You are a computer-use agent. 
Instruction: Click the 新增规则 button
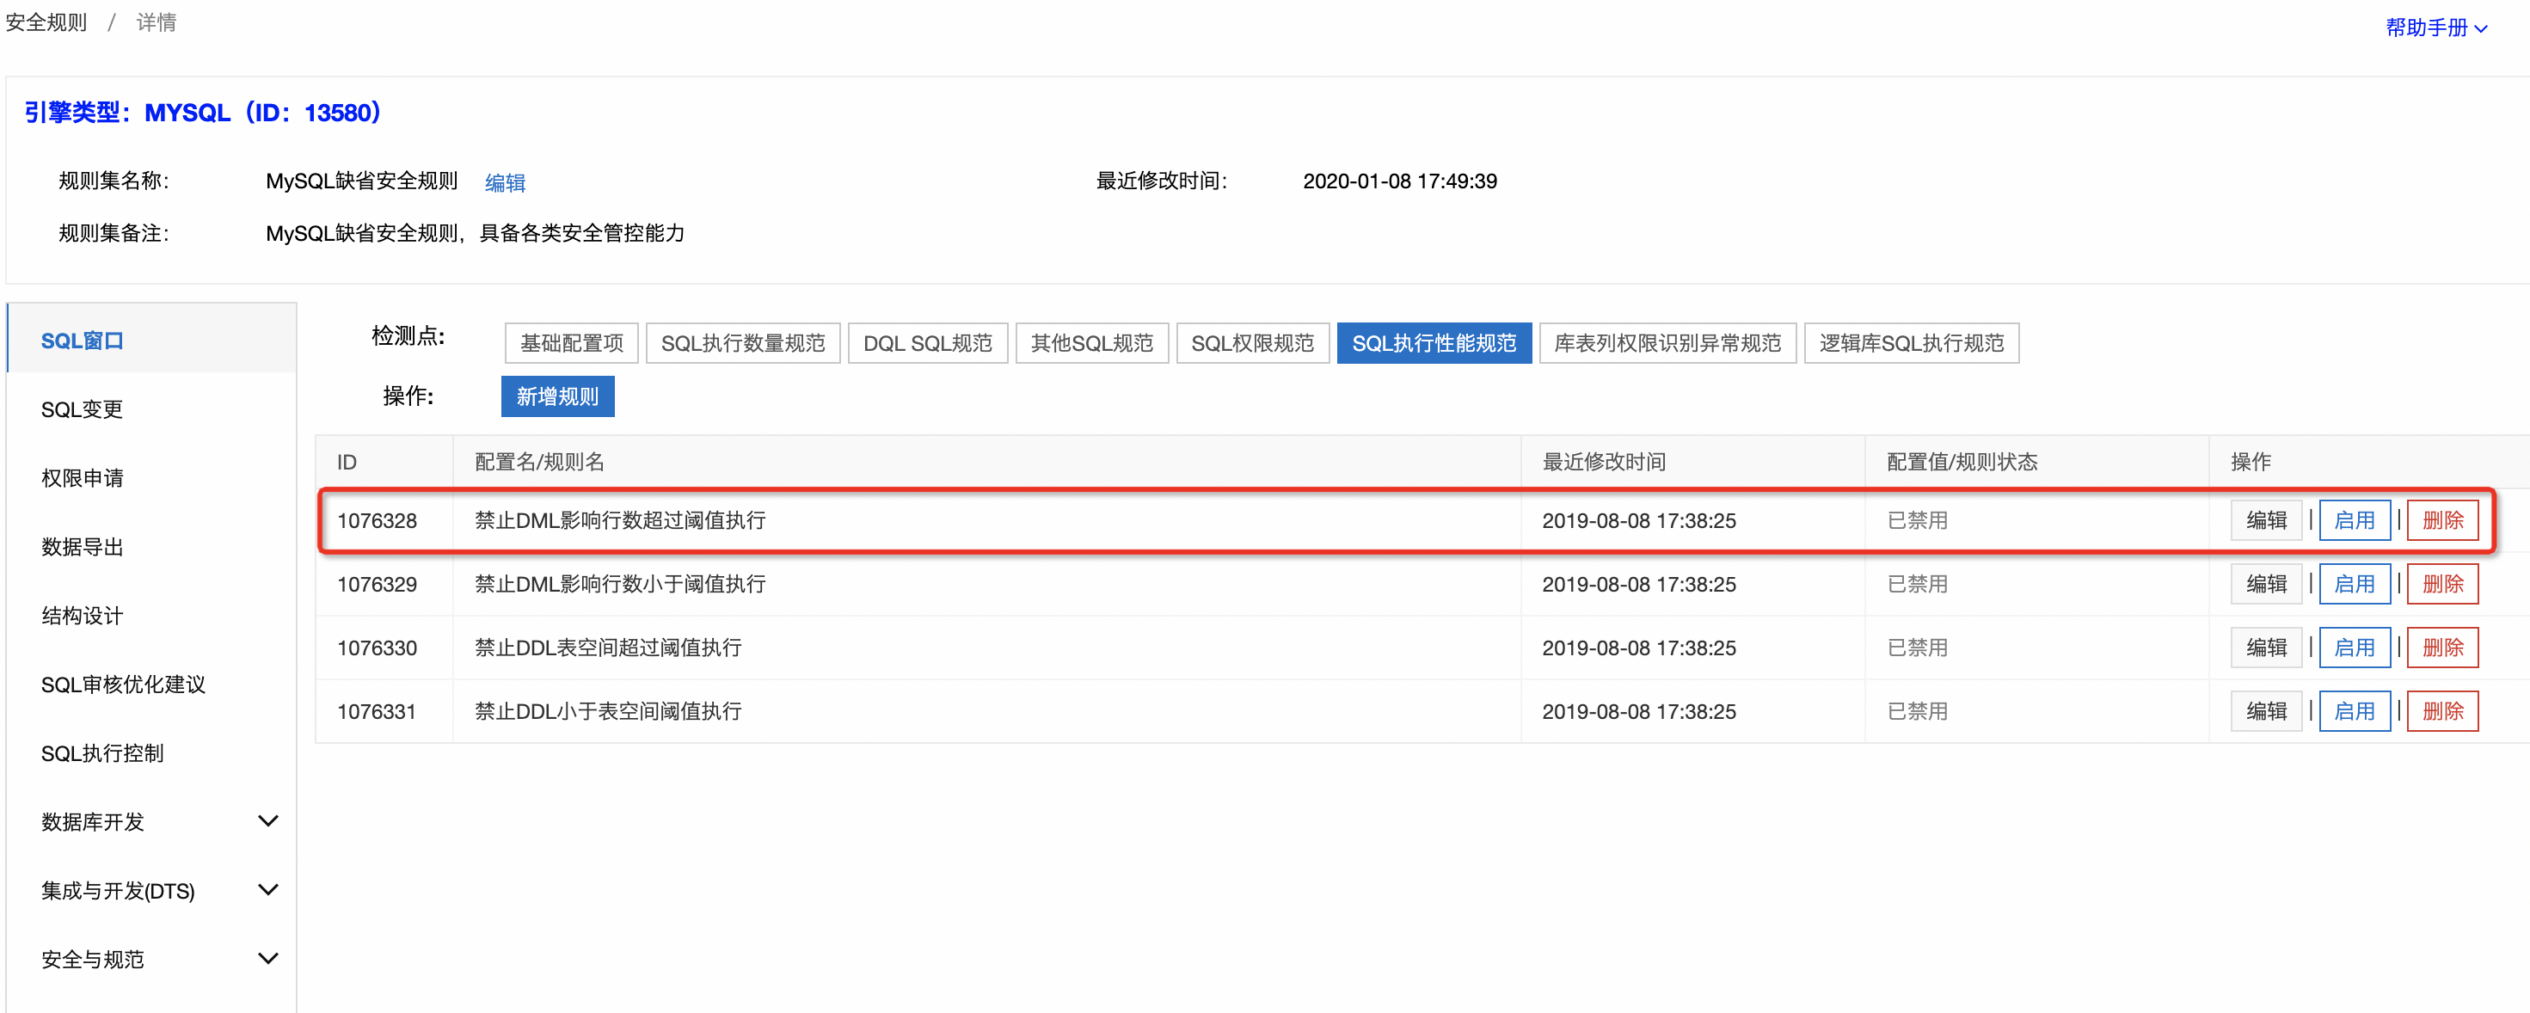(557, 396)
